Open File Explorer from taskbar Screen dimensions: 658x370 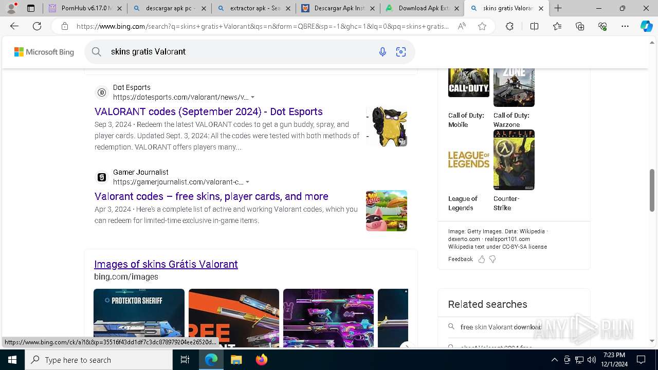pyautogui.click(x=236, y=360)
